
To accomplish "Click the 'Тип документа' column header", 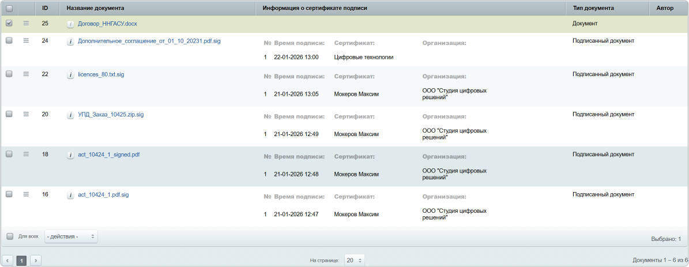I will [x=593, y=8].
